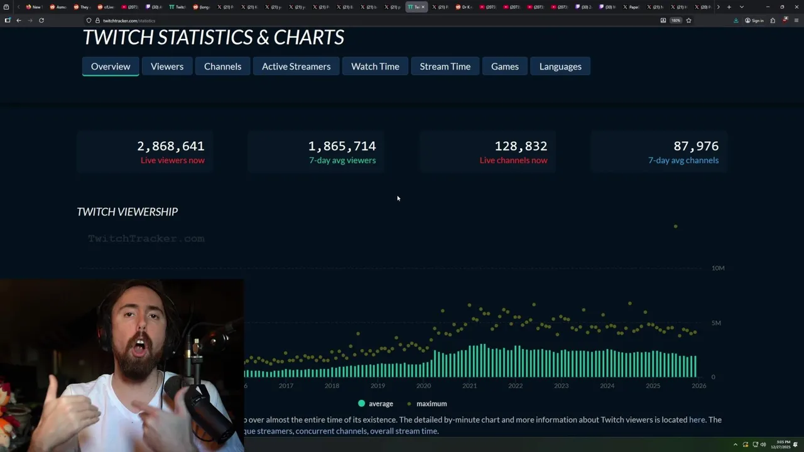Screen dimensions: 804x452
Task: Click the 1,865,714 7-day avg viewers figure
Action: [x=342, y=146]
